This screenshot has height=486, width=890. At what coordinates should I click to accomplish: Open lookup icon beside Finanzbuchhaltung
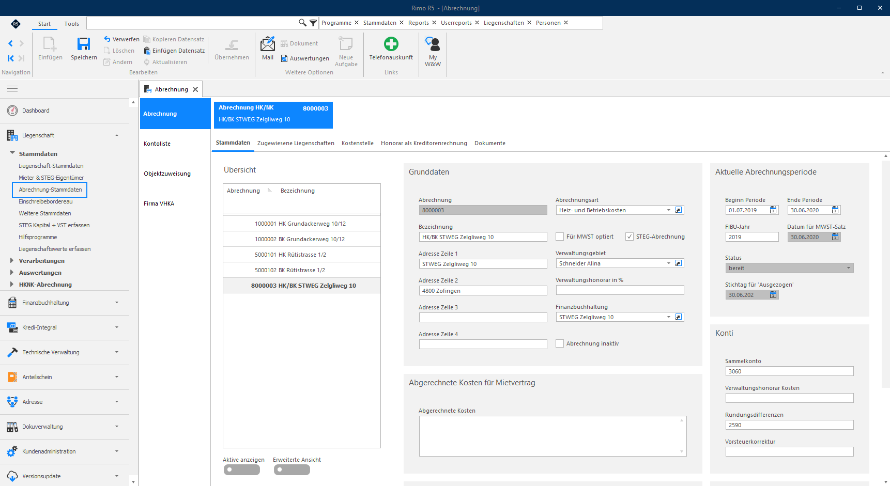pos(679,317)
